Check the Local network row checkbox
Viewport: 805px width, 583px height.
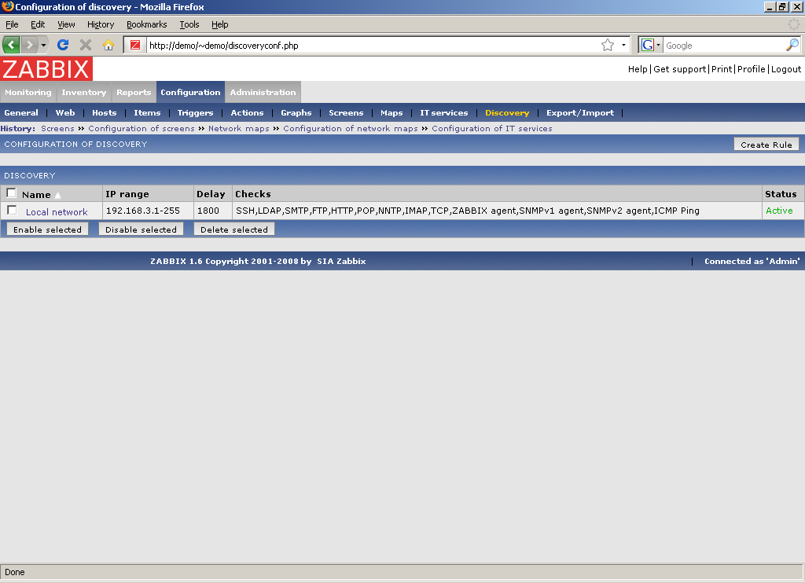point(12,210)
